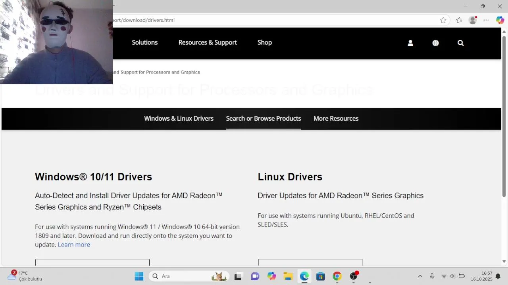Open Wi-Fi network tray icon
Image resolution: width=508 pixels, height=285 pixels.
444,276
